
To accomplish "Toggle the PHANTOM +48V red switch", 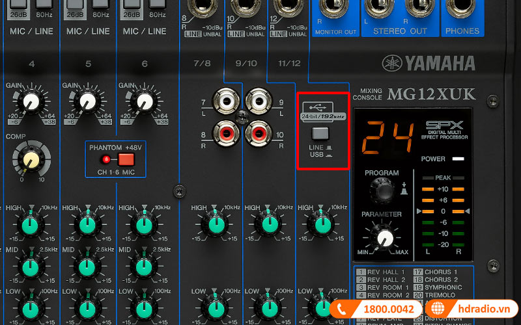I will pos(126,159).
